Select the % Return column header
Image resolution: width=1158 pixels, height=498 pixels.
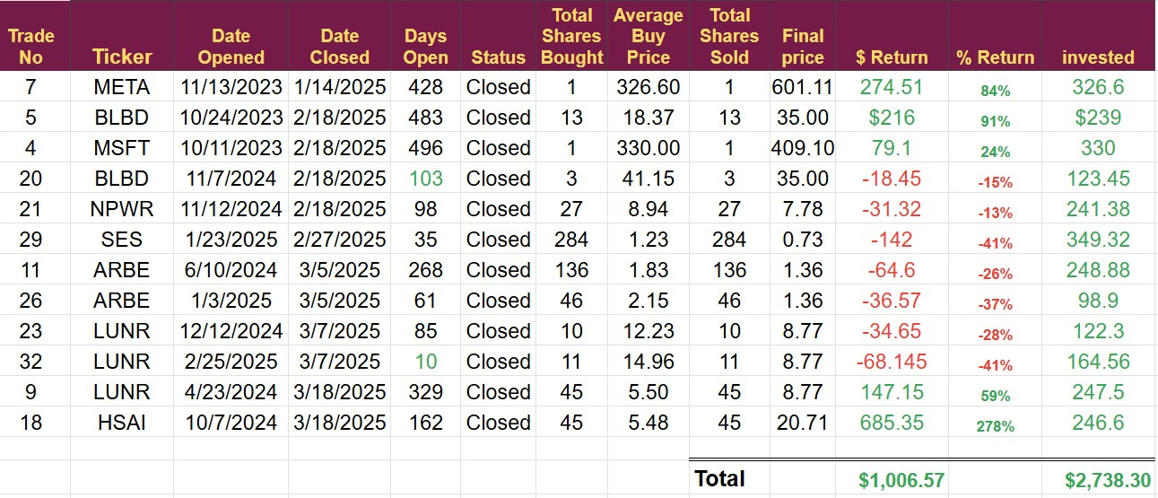point(995,57)
